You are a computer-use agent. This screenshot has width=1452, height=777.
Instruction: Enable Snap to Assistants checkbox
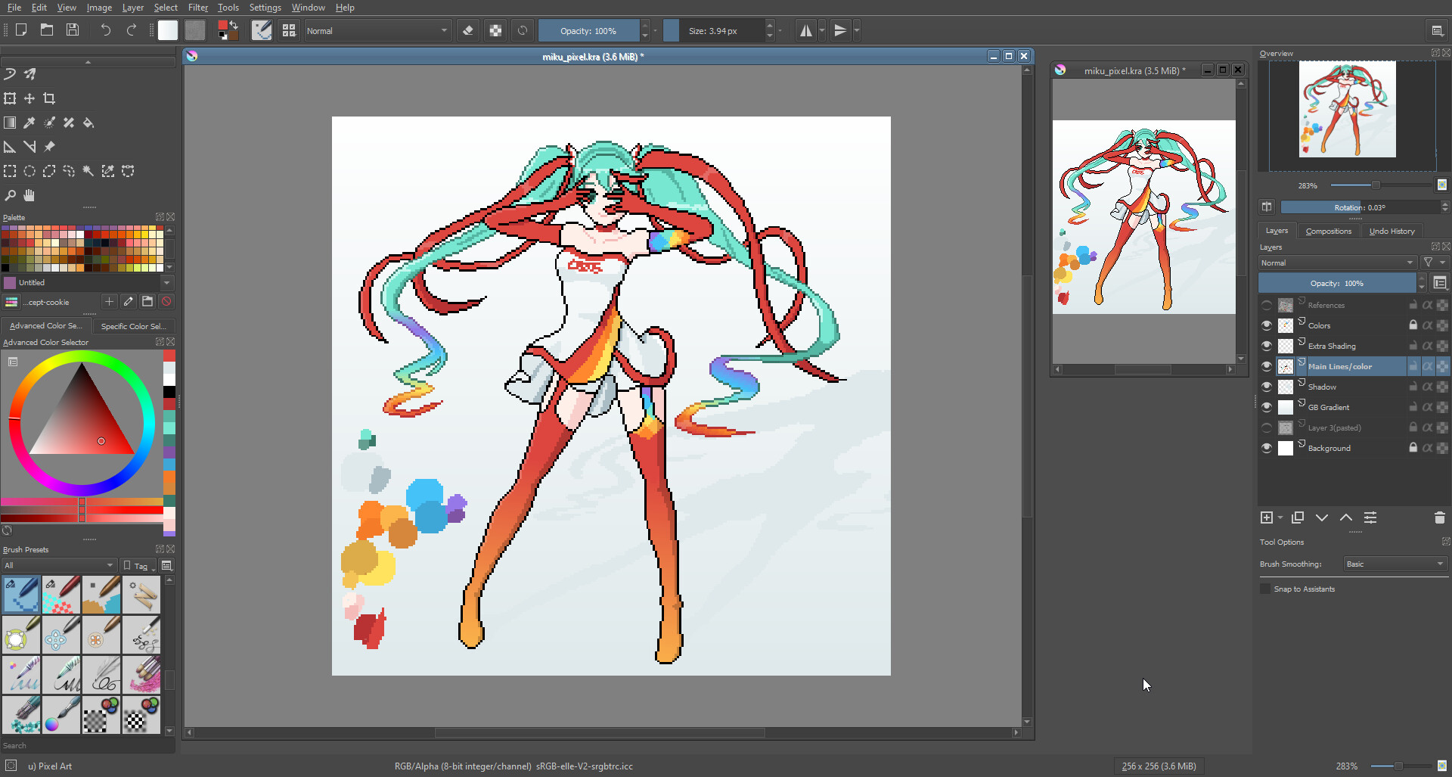[1266, 589]
